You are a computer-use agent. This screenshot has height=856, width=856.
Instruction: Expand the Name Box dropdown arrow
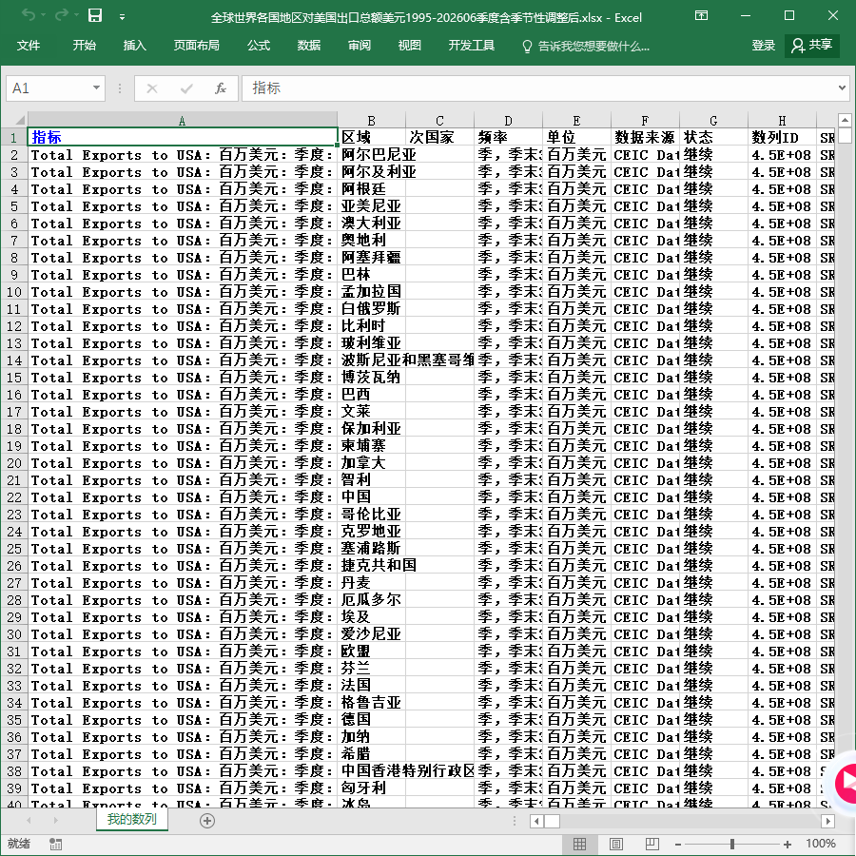96,88
